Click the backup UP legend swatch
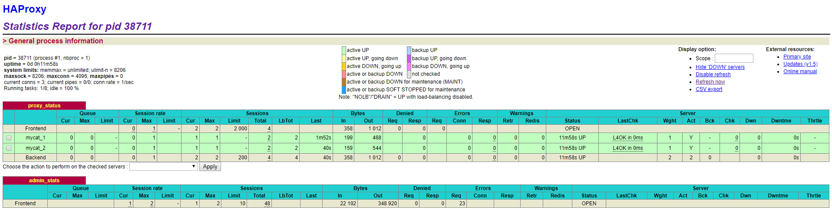This screenshot has height=210, width=832. tap(409, 50)
